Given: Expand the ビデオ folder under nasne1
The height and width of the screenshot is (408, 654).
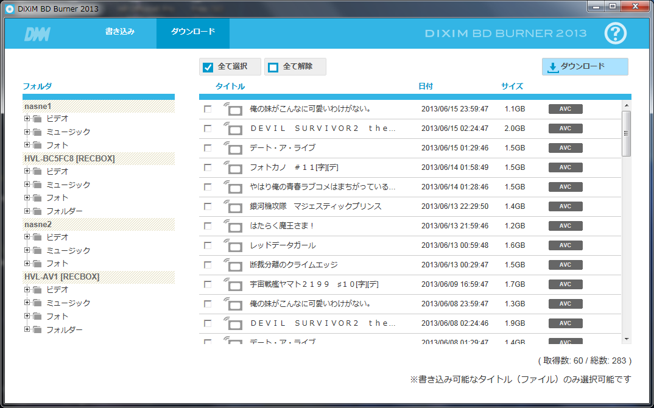Looking at the screenshot, I should 27,119.
